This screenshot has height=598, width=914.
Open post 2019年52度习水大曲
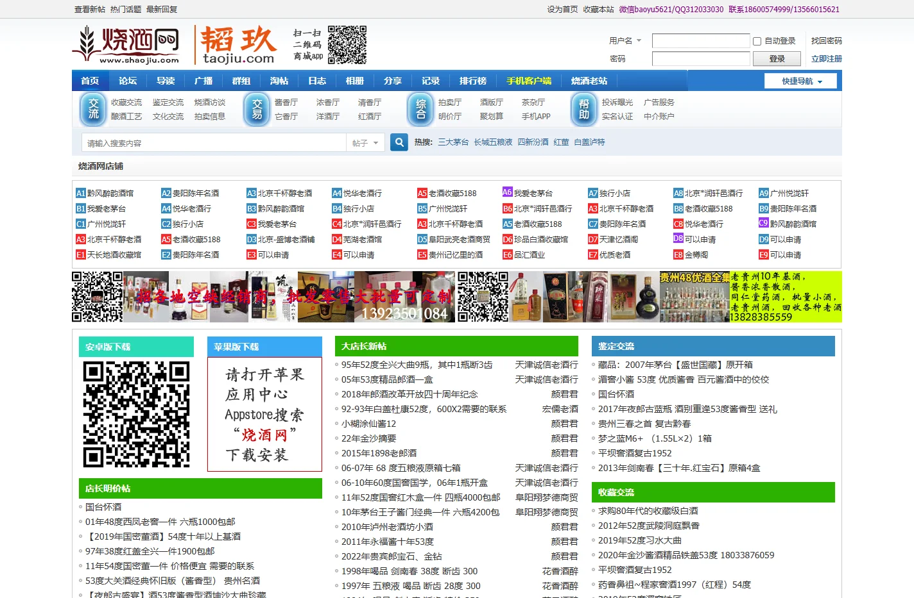pyautogui.click(x=640, y=540)
